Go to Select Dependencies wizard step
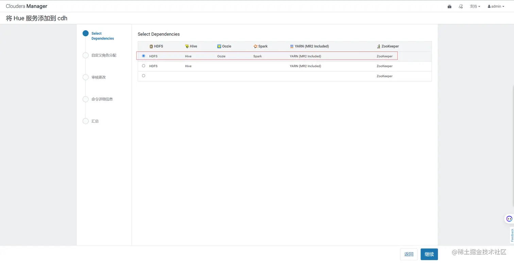Screen dimensions: 514x263 (102, 36)
